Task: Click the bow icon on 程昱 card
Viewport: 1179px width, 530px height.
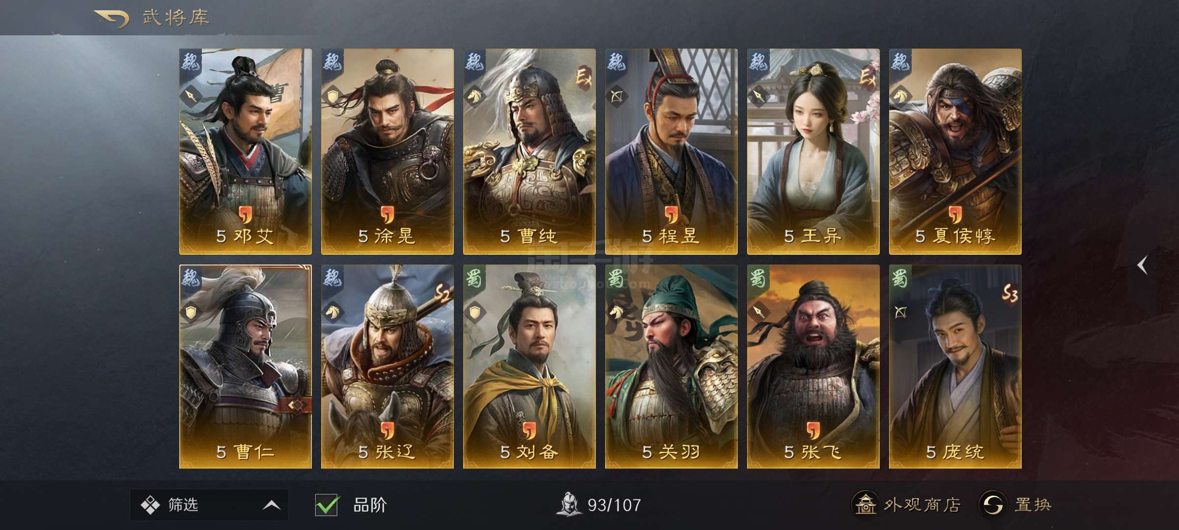Action: click(x=617, y=97)
